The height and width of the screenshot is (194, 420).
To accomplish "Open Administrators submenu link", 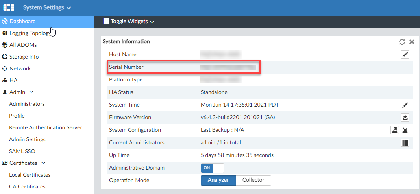I will (27, 104).
